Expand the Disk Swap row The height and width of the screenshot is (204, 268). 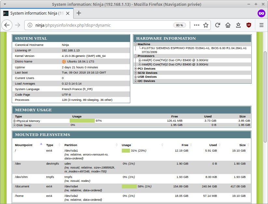click(x=14, y=125)
